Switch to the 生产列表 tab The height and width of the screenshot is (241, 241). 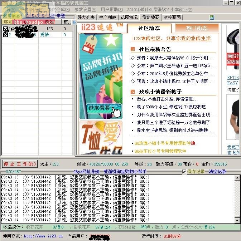coord(107,18)
